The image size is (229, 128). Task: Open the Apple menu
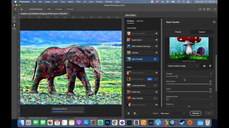point(15,2)
